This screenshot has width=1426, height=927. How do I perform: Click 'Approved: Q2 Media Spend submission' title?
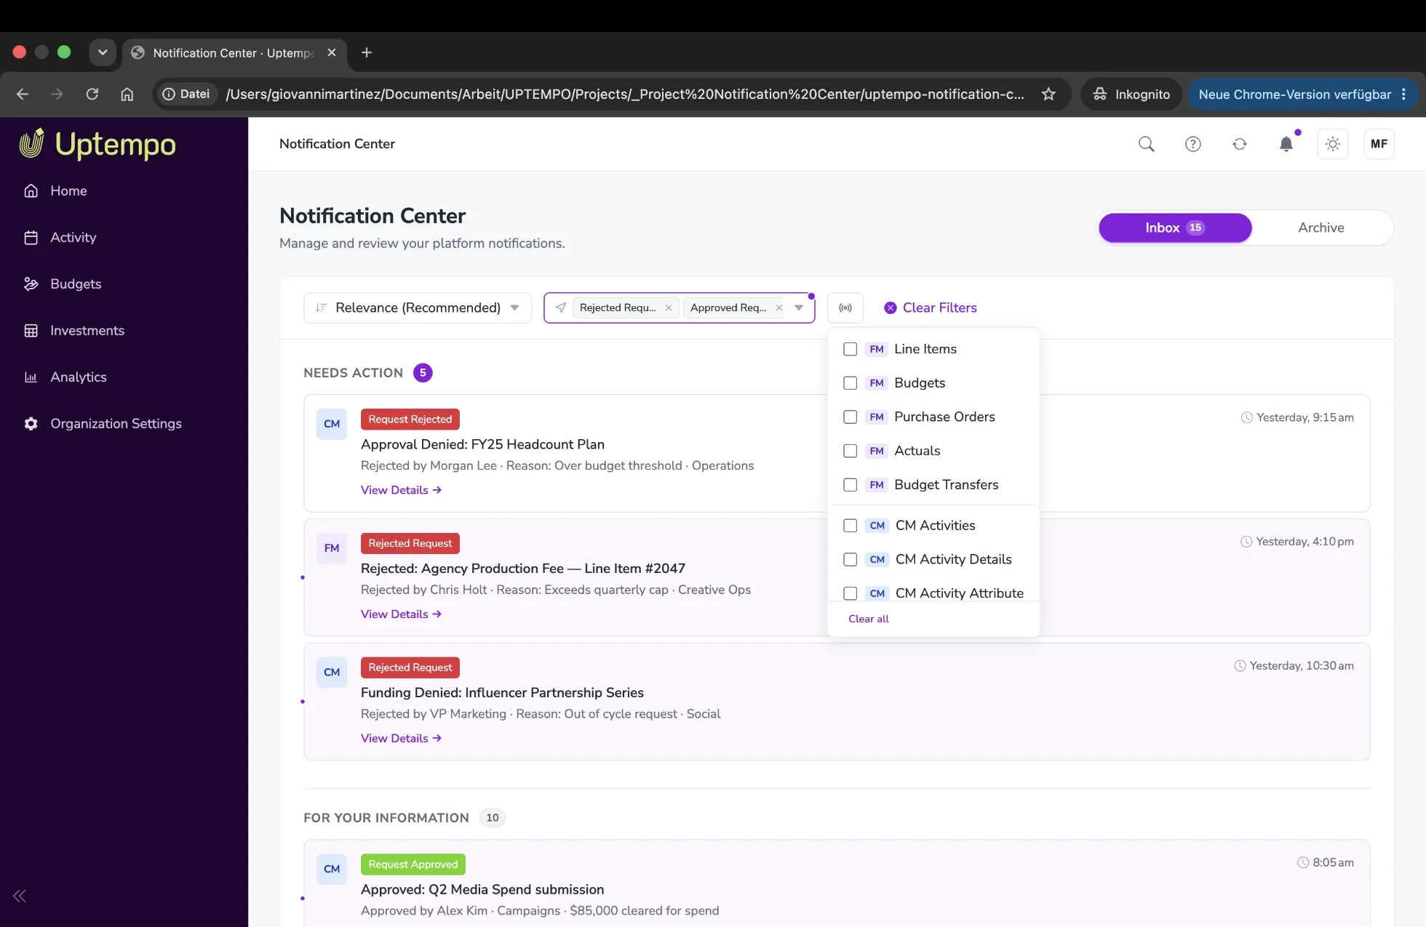[x=482, y=889]
